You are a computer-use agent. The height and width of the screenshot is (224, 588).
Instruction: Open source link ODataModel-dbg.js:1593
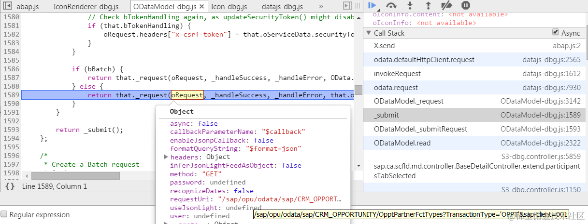tap(541, 129)
